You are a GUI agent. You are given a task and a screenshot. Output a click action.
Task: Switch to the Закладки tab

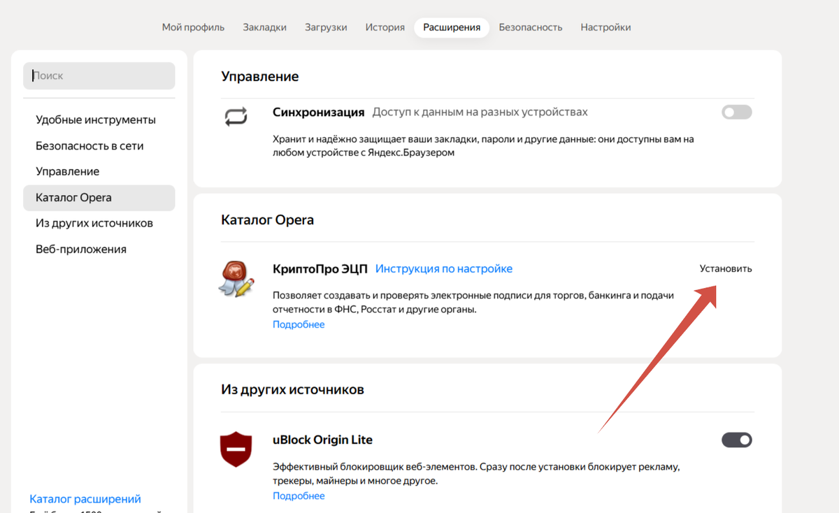tap(264, 27)
